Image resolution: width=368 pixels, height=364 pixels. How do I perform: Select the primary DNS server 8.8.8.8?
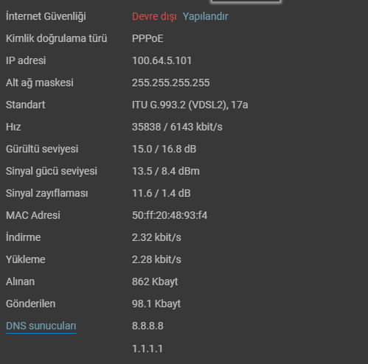pos(147,326)
